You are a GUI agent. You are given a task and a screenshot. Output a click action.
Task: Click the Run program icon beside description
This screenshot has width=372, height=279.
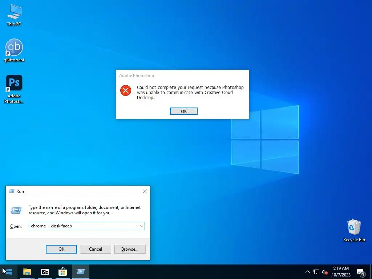pos(16,210)
